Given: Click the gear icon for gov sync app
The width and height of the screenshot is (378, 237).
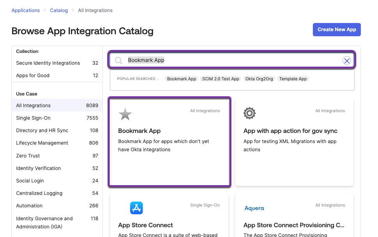Looking at the screenshot, I should (250, 113).
